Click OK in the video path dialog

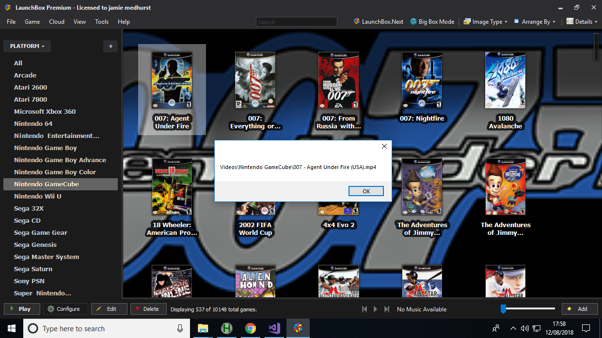pos(366,191)
